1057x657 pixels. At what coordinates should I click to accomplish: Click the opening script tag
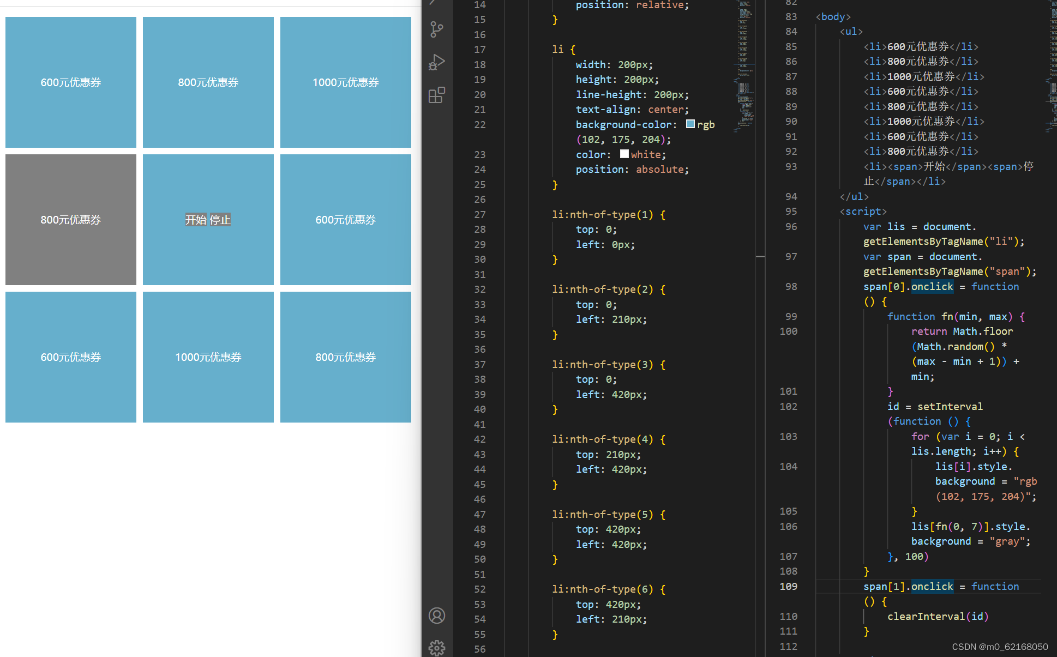point(863,211)
